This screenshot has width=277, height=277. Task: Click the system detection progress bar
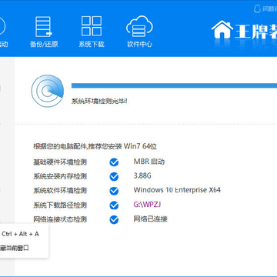pyautogui.click(x=174, y=85)
